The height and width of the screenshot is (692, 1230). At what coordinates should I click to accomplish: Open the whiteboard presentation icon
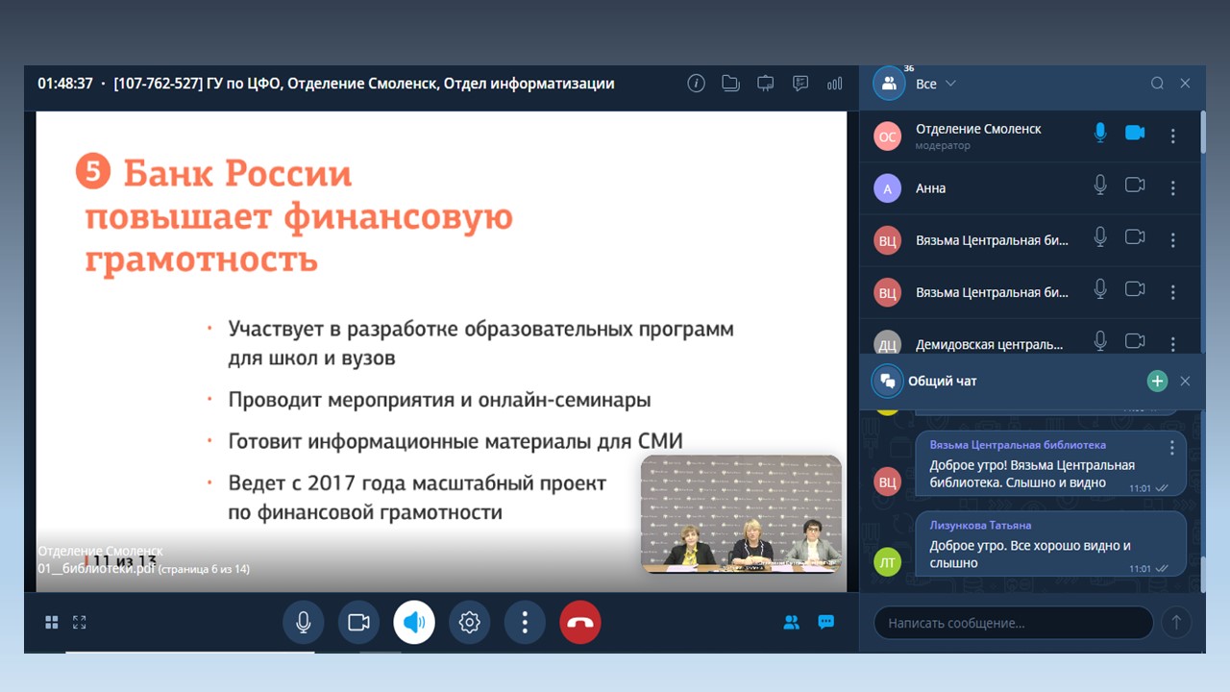765,84
